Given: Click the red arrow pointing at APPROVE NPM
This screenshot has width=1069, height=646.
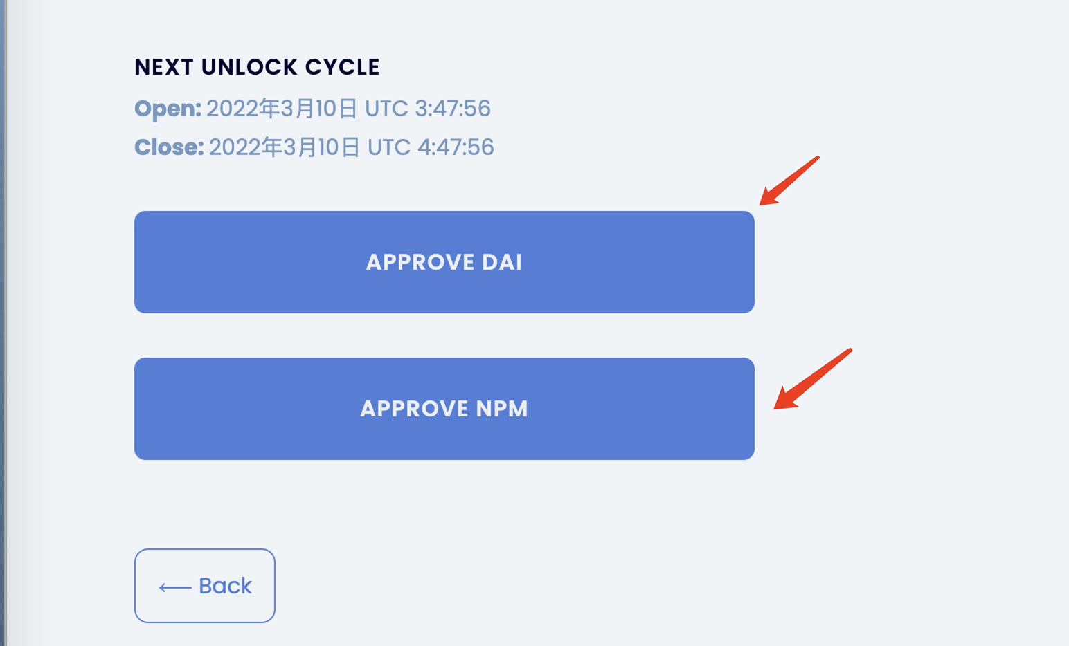Looking at the screenshot, I should pyautogui.click(x=811, y=380).
